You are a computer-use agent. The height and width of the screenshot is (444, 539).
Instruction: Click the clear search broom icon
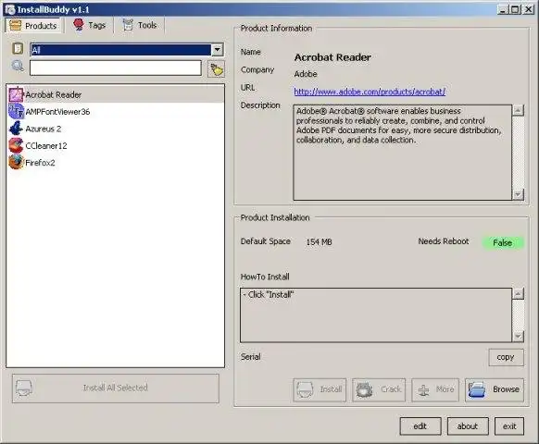[x=216, y=69]
